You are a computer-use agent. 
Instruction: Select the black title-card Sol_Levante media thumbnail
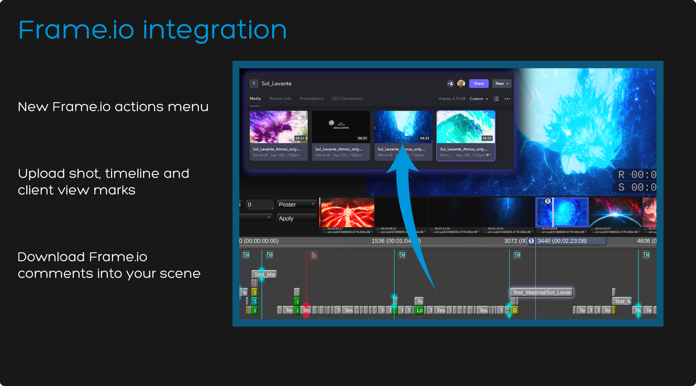pos(341,127)
